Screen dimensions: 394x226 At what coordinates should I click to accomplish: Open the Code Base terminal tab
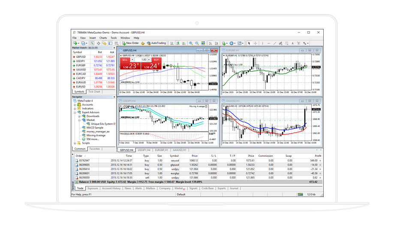[208, 188]
